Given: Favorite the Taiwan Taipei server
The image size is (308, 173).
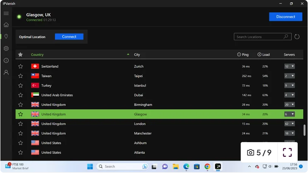Looking at the screenshot, I should pyautogui.click(x=20, y=76).
